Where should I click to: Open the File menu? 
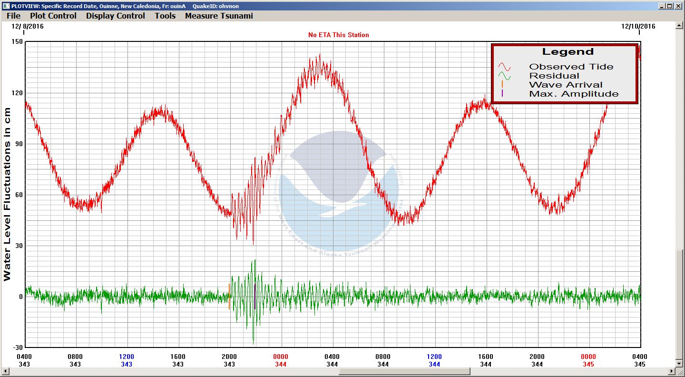[x=13, y=16]
